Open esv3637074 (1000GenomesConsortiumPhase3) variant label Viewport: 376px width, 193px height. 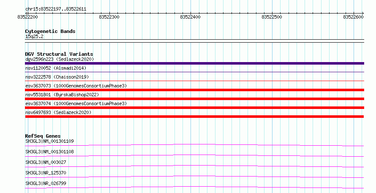pyautogui.click(x=76, y=103)
